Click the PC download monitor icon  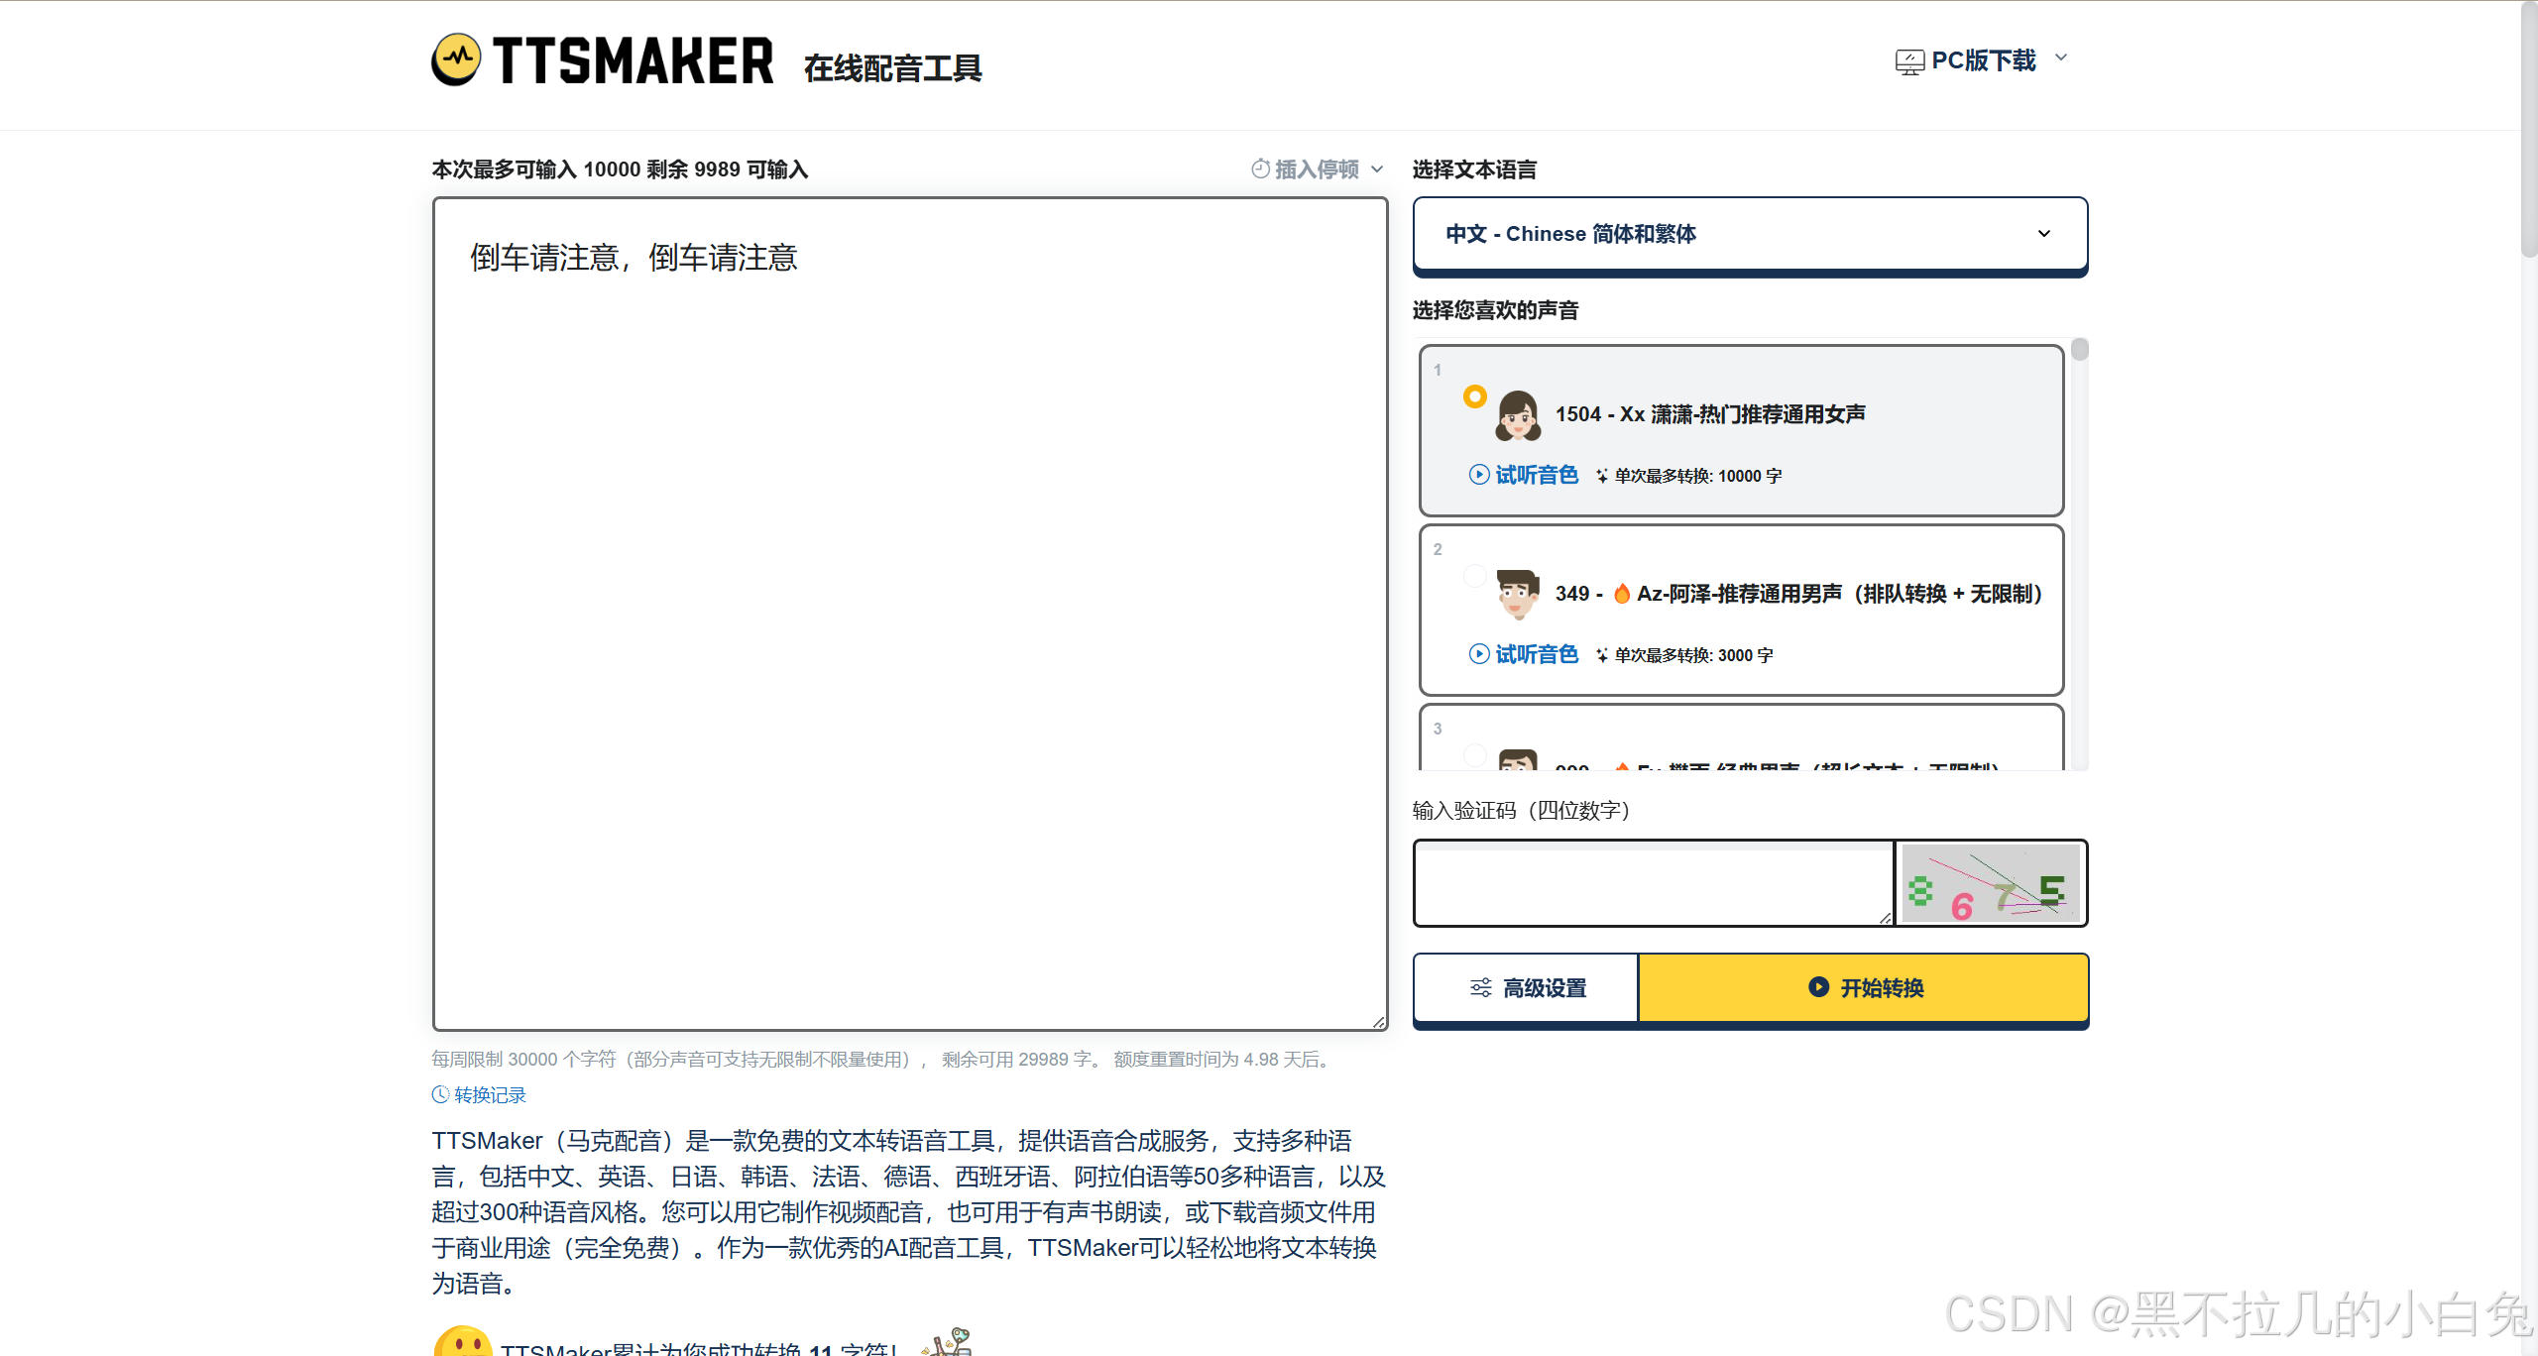[1909, 62]
